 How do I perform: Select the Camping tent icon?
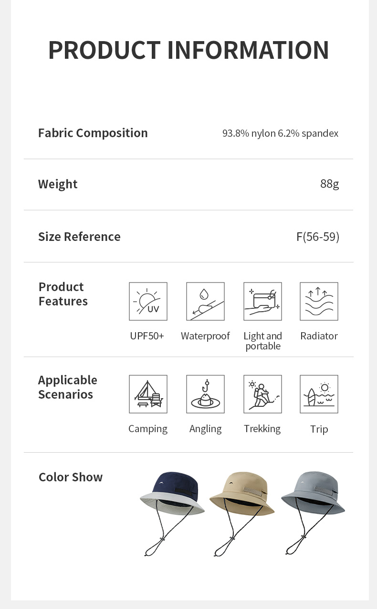pos(148,394)
